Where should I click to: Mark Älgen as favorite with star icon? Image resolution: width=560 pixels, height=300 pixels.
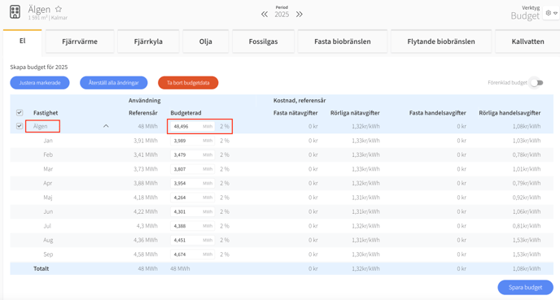click(x=59, y=9)
